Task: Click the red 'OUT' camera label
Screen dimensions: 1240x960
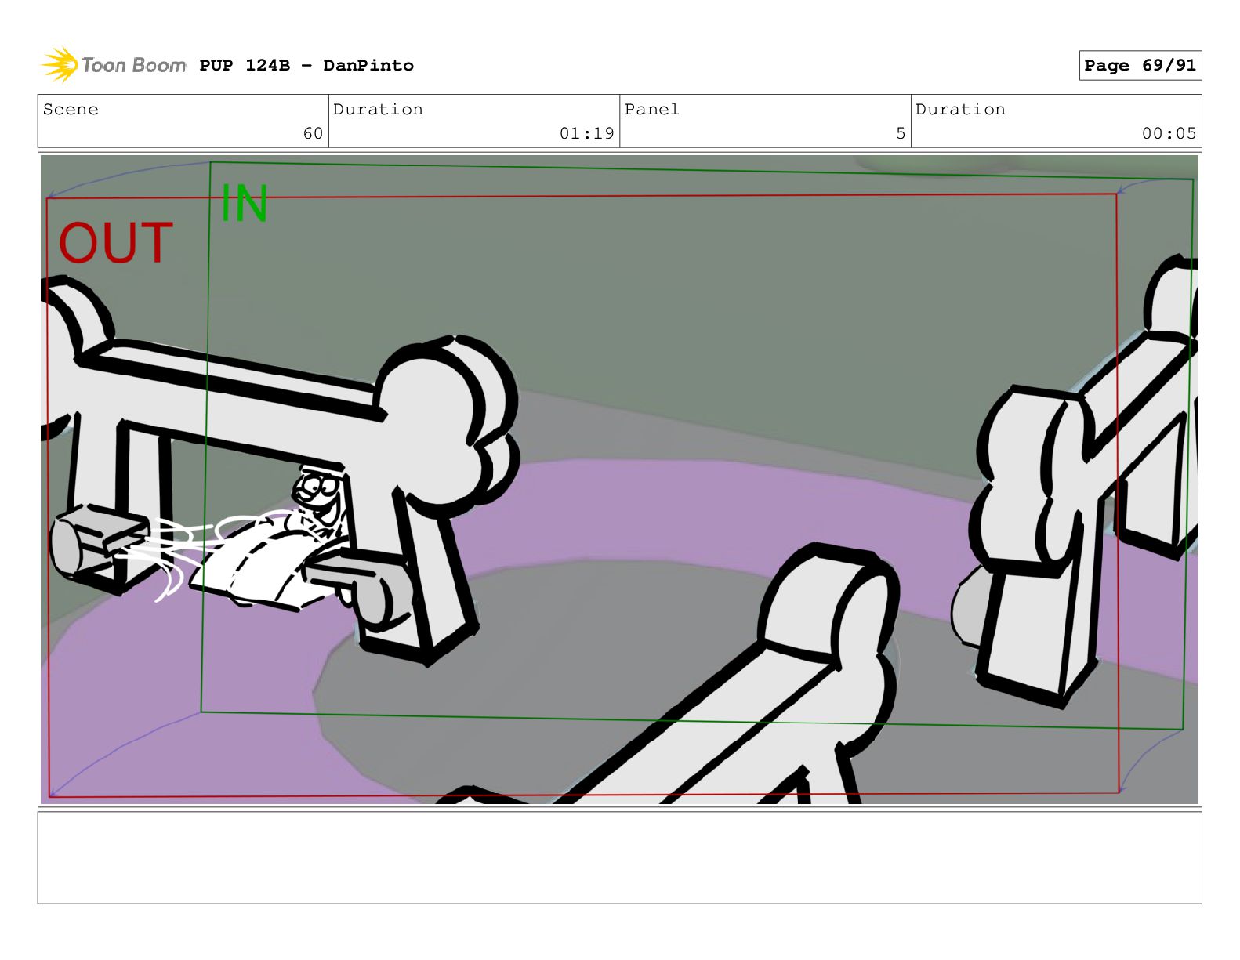Action: coord(115,243)
